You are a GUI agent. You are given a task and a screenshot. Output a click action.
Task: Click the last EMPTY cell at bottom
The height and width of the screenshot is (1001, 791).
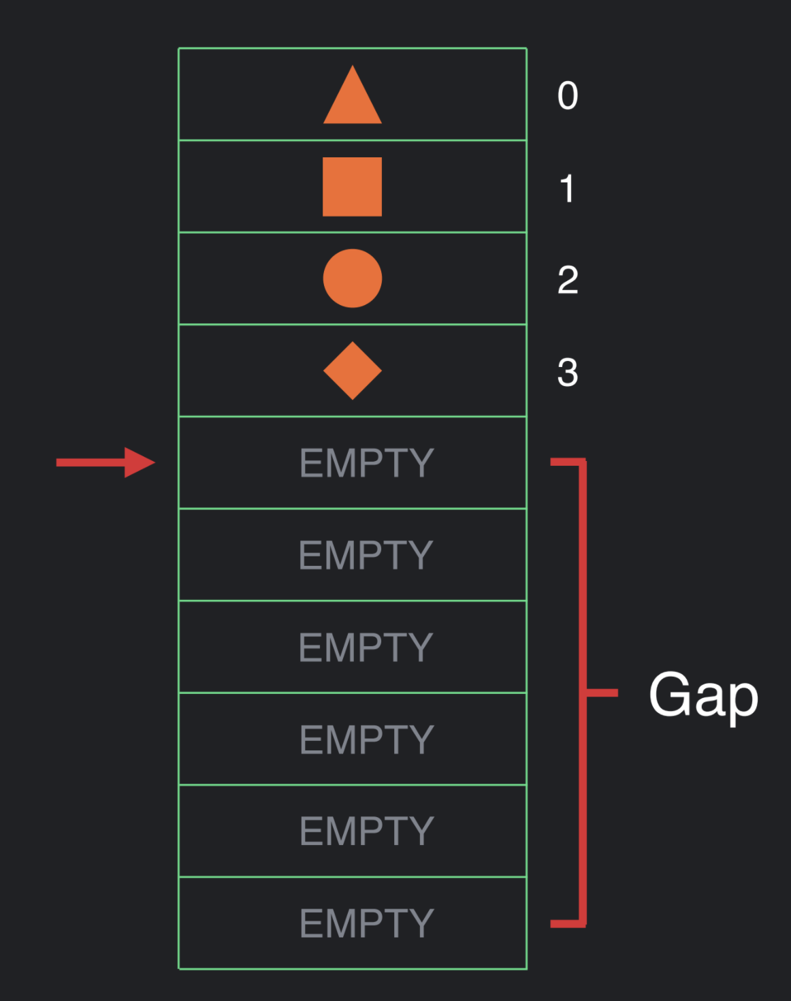[353, 923]
